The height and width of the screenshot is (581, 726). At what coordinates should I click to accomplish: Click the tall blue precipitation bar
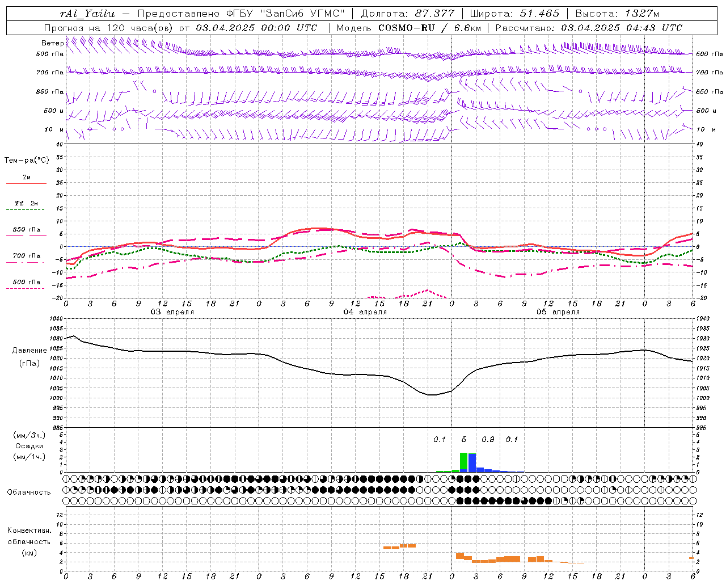pyautogui.click(x=472, y=462)
